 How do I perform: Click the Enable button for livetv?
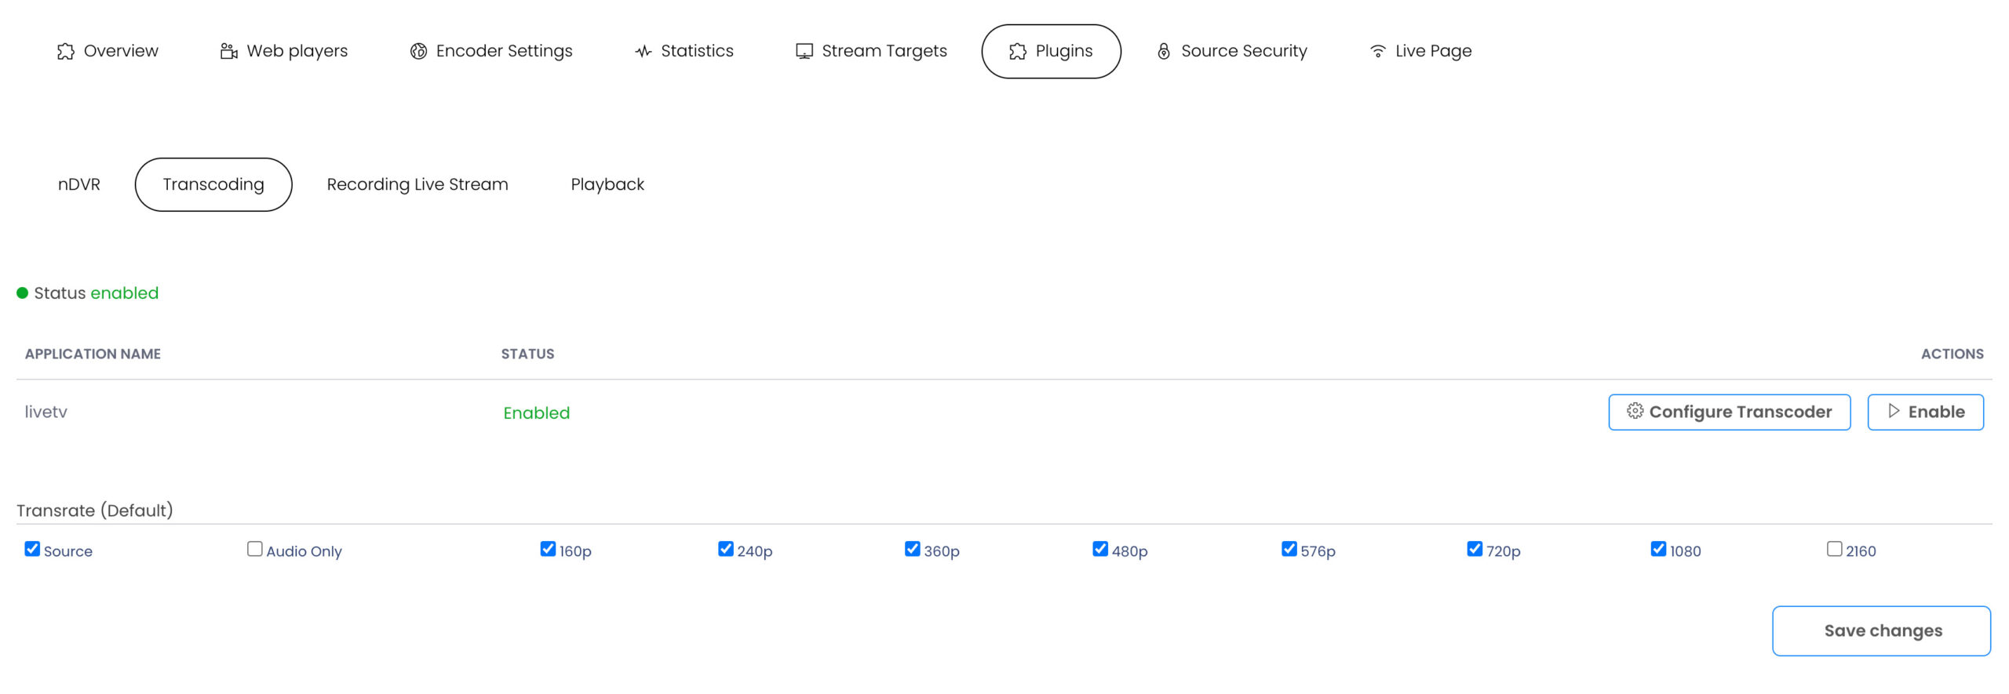tap(1925, 412)
